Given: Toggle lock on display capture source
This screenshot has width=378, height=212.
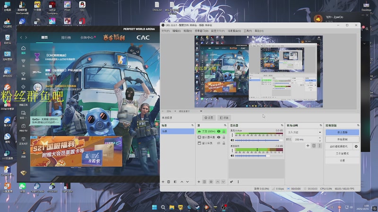Looking at the screenshot, I should [x=223, y=137].
